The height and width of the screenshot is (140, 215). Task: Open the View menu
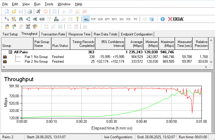pyautogui.click(x=26, y=4)
